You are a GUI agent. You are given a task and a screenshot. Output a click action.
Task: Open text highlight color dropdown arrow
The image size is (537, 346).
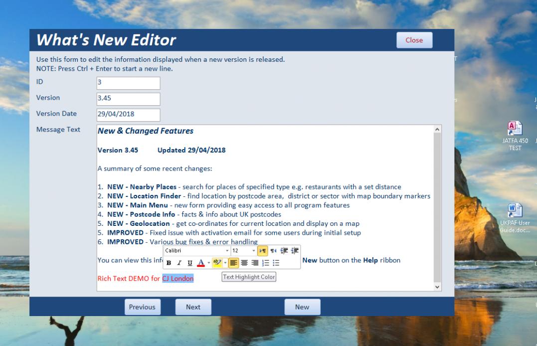tap(225, 263)
